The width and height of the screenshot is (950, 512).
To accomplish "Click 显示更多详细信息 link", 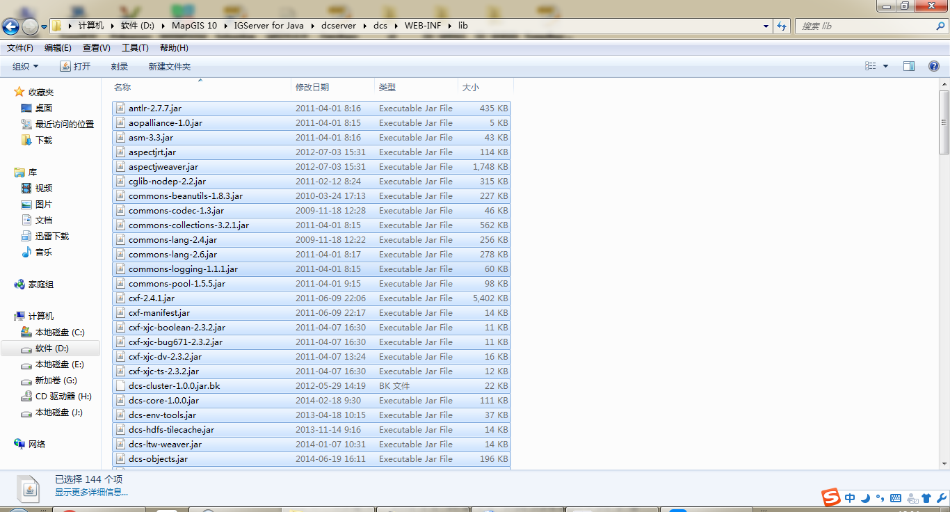I will pos(91,492).
